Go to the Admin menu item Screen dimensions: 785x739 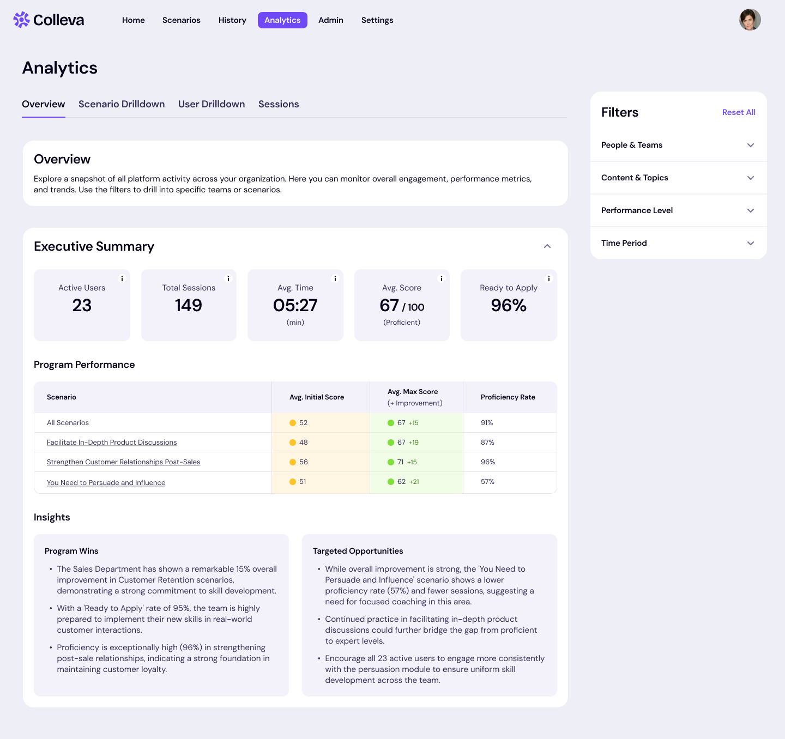pyautogui.click(x=331, y=20)
